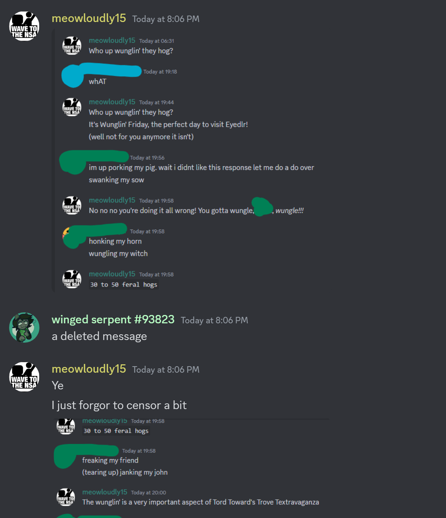This screenshot has height=518, width=446.
Task: Click the 'I just forgor to censor a bit' message
Action: point(119,405)
